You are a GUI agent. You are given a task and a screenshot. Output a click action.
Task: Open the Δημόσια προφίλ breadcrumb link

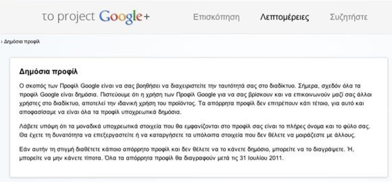22,42
